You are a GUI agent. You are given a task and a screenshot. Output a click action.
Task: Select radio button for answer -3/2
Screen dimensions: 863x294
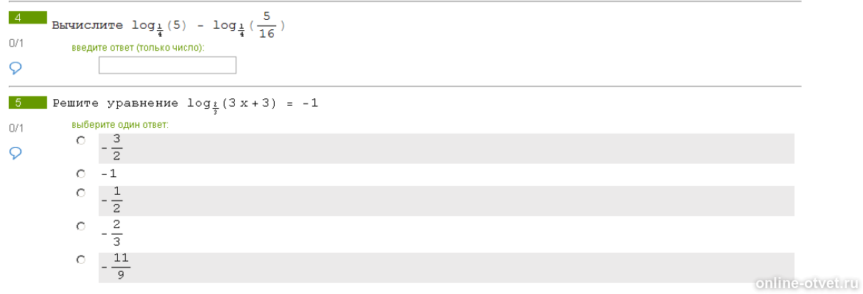(x=81, y=140)
